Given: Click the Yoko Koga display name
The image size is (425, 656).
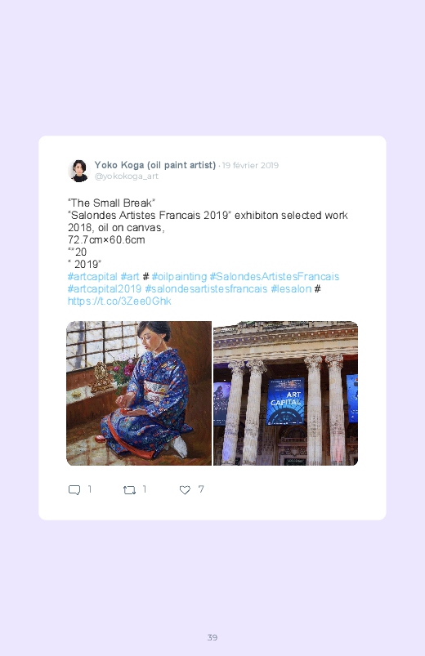Looking at the screenshot, I should (x=155, y=165).
